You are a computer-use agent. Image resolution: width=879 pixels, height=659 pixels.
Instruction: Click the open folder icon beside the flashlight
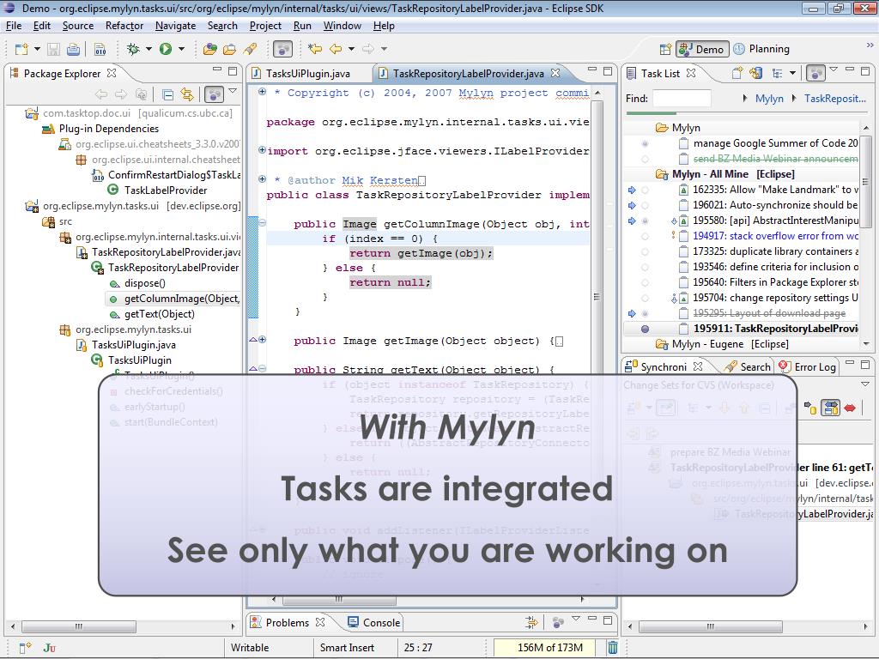(230, 49)
